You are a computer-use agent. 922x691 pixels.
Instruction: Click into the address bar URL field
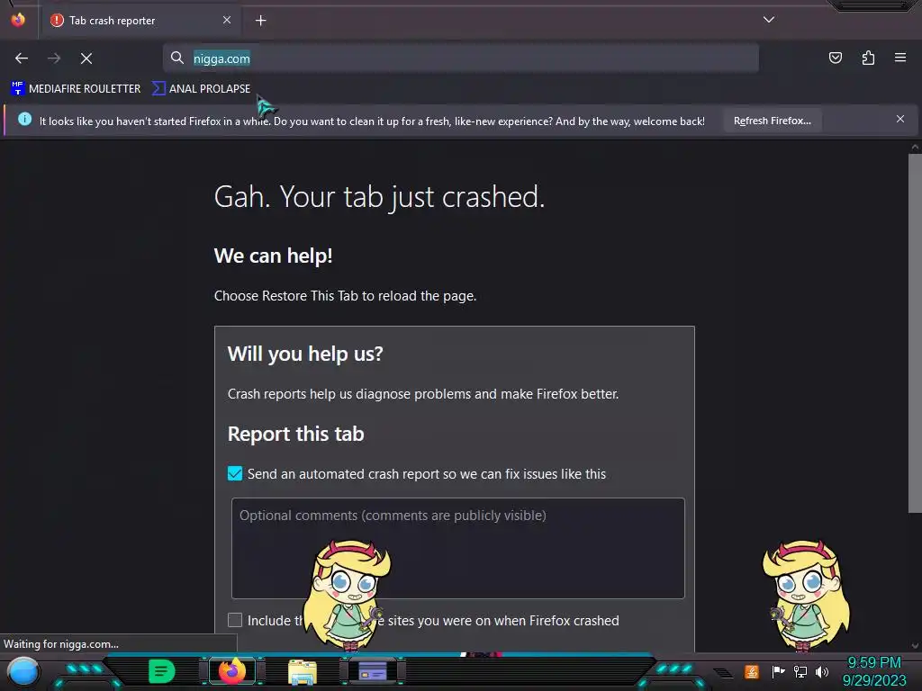point(460,58)
